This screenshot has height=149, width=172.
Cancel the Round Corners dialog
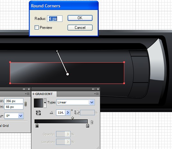tap(80, 28)
